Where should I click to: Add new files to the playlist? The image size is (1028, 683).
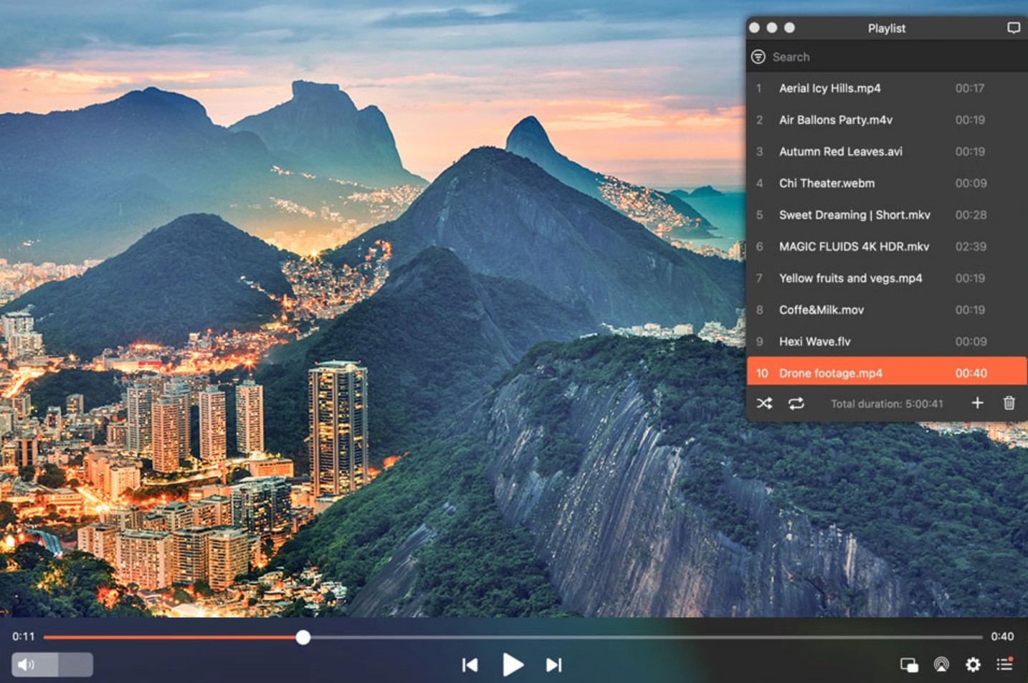point(977,403)
